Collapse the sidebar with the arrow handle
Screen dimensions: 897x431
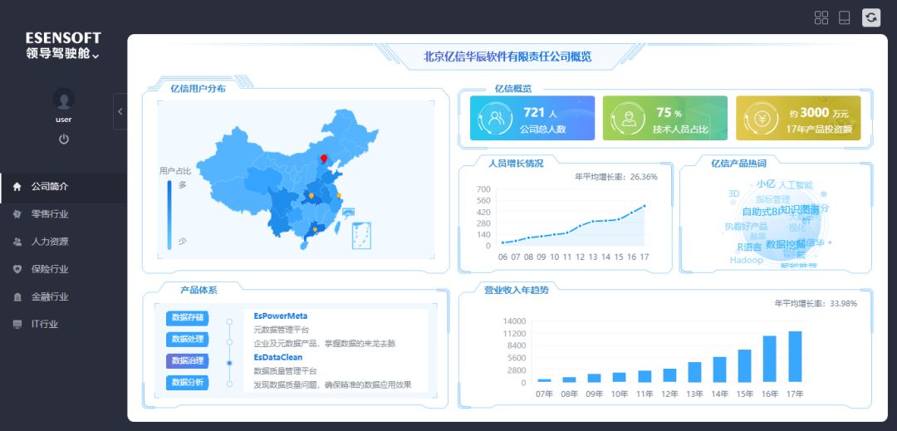pos(120,111)
